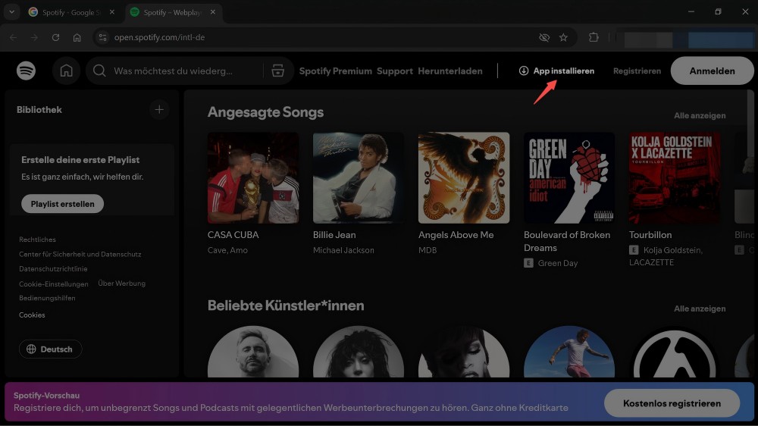758x426 pixels.
Task: Open the Deutsch language selector
Action: tap(50, 349)
